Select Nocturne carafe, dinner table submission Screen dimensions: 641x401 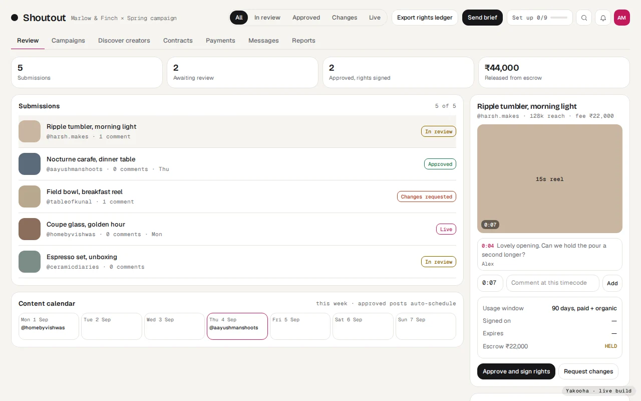[237, 164]
